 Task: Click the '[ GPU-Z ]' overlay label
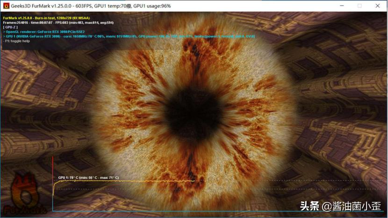(12, 27)
